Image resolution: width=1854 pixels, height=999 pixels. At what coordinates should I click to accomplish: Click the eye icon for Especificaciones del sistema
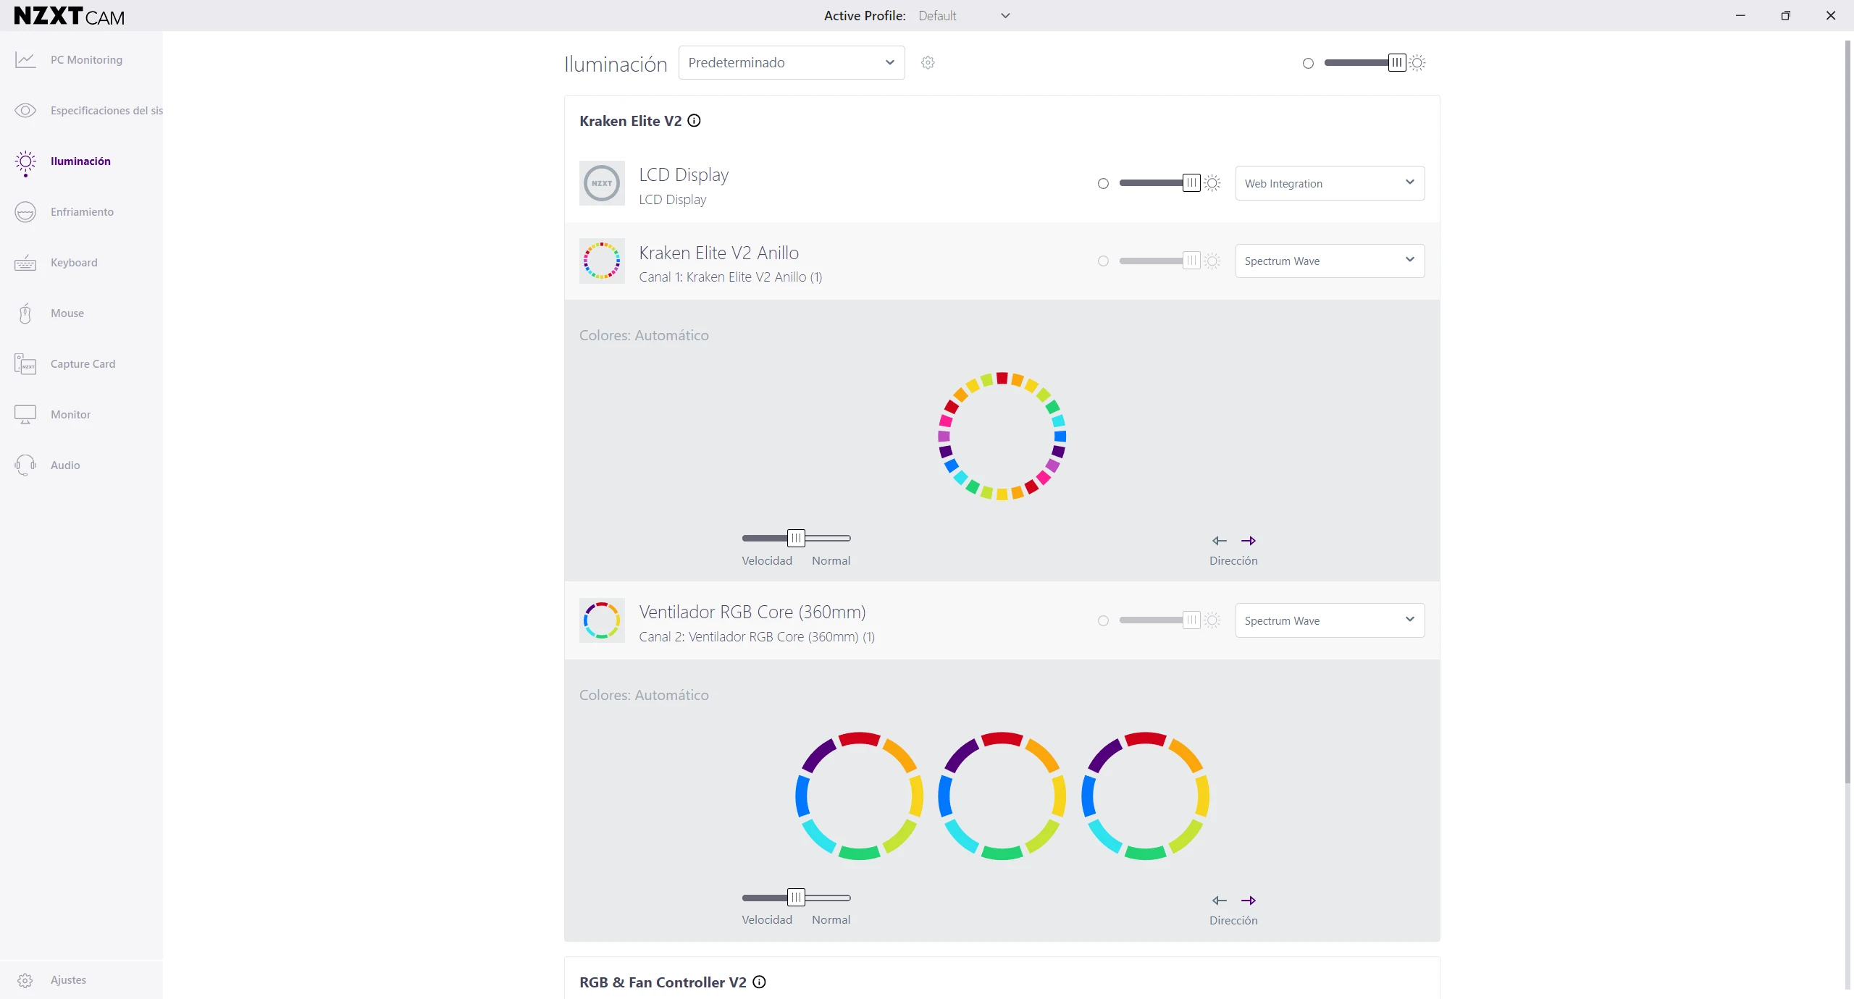(25, 111)
